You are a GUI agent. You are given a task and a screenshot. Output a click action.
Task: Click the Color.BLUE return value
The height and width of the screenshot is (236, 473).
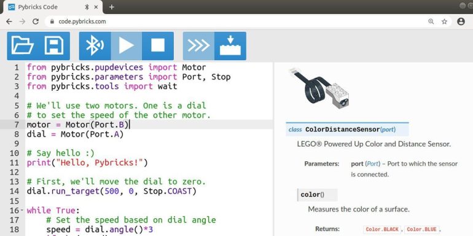pos(421,229)
